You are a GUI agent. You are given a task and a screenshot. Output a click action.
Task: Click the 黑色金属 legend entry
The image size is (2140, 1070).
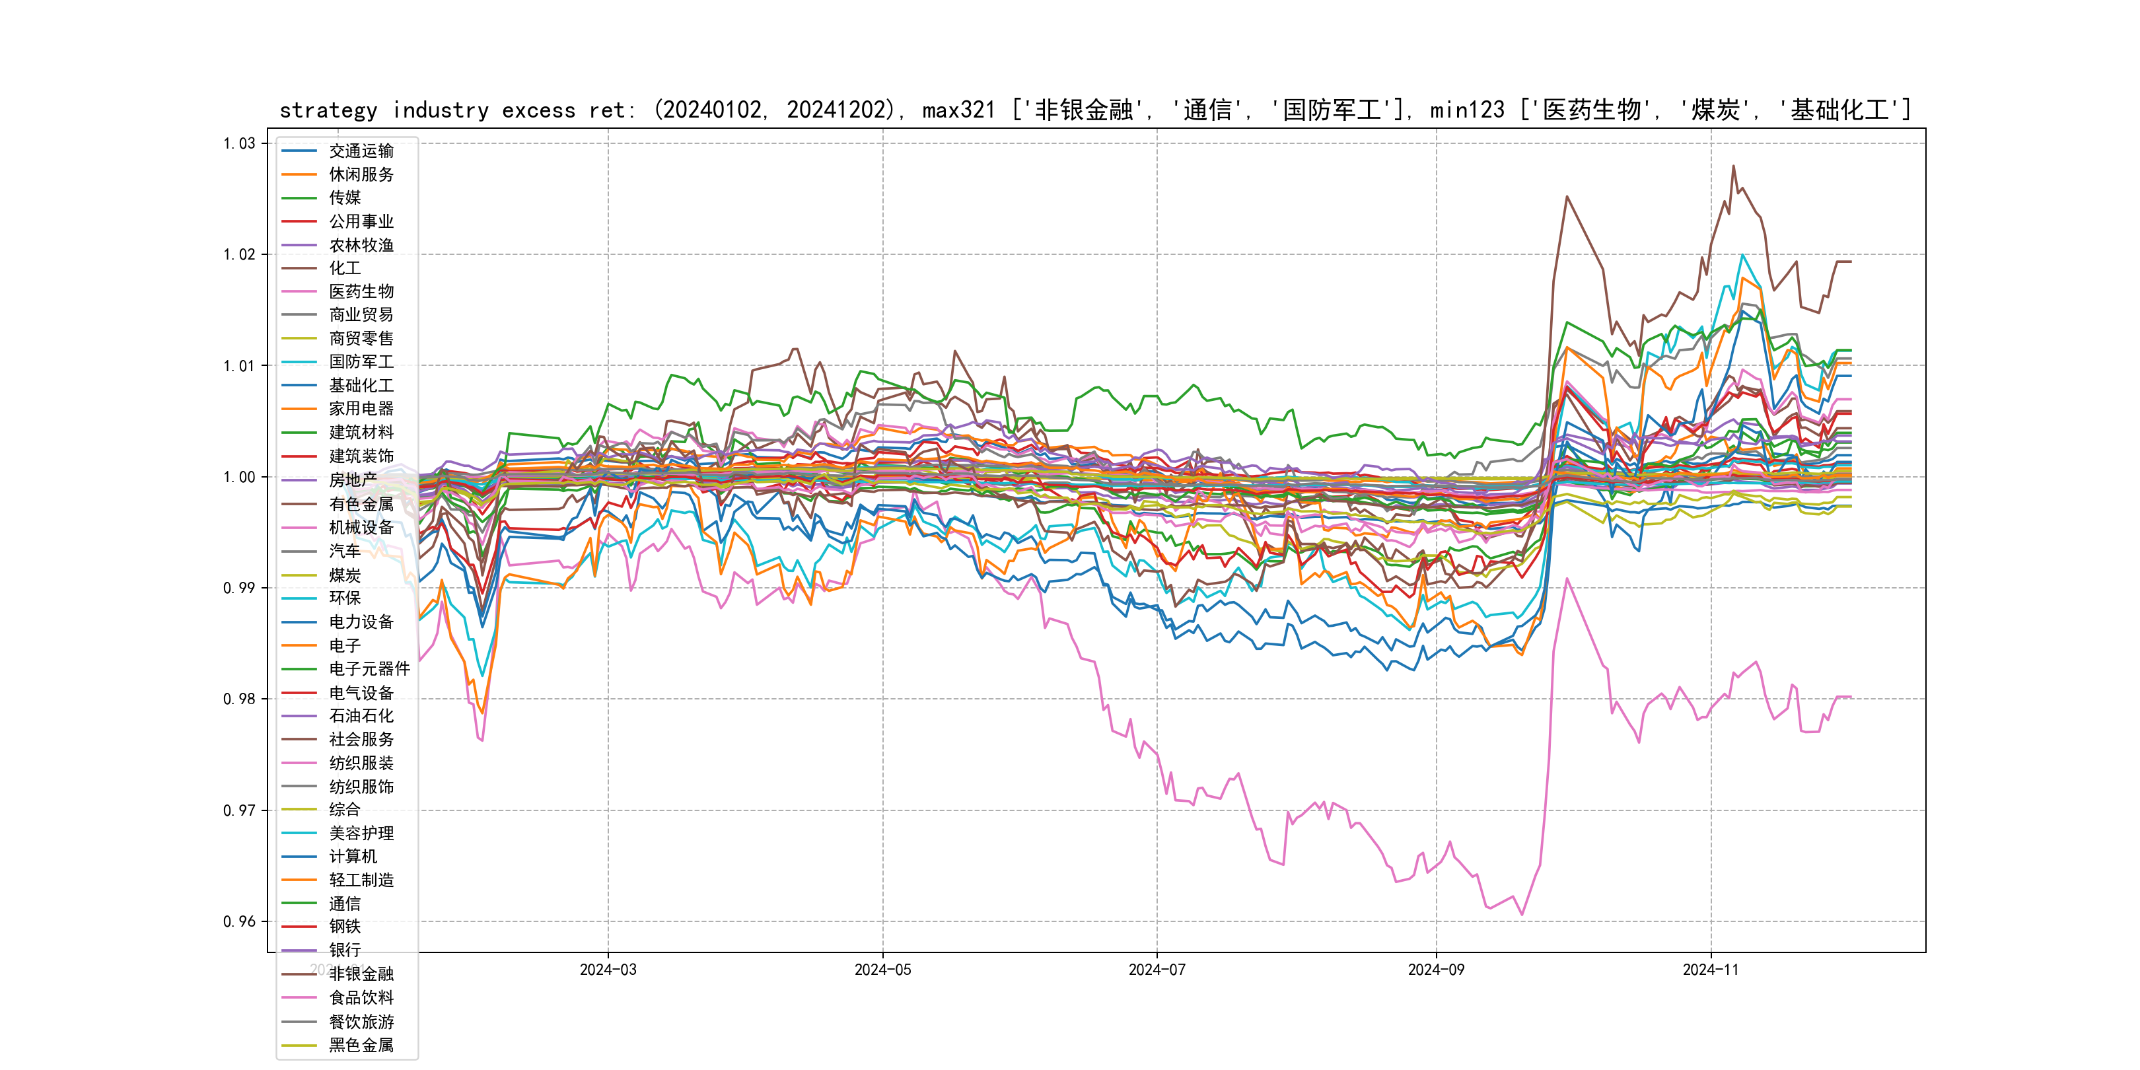(x=361, y=1045)
